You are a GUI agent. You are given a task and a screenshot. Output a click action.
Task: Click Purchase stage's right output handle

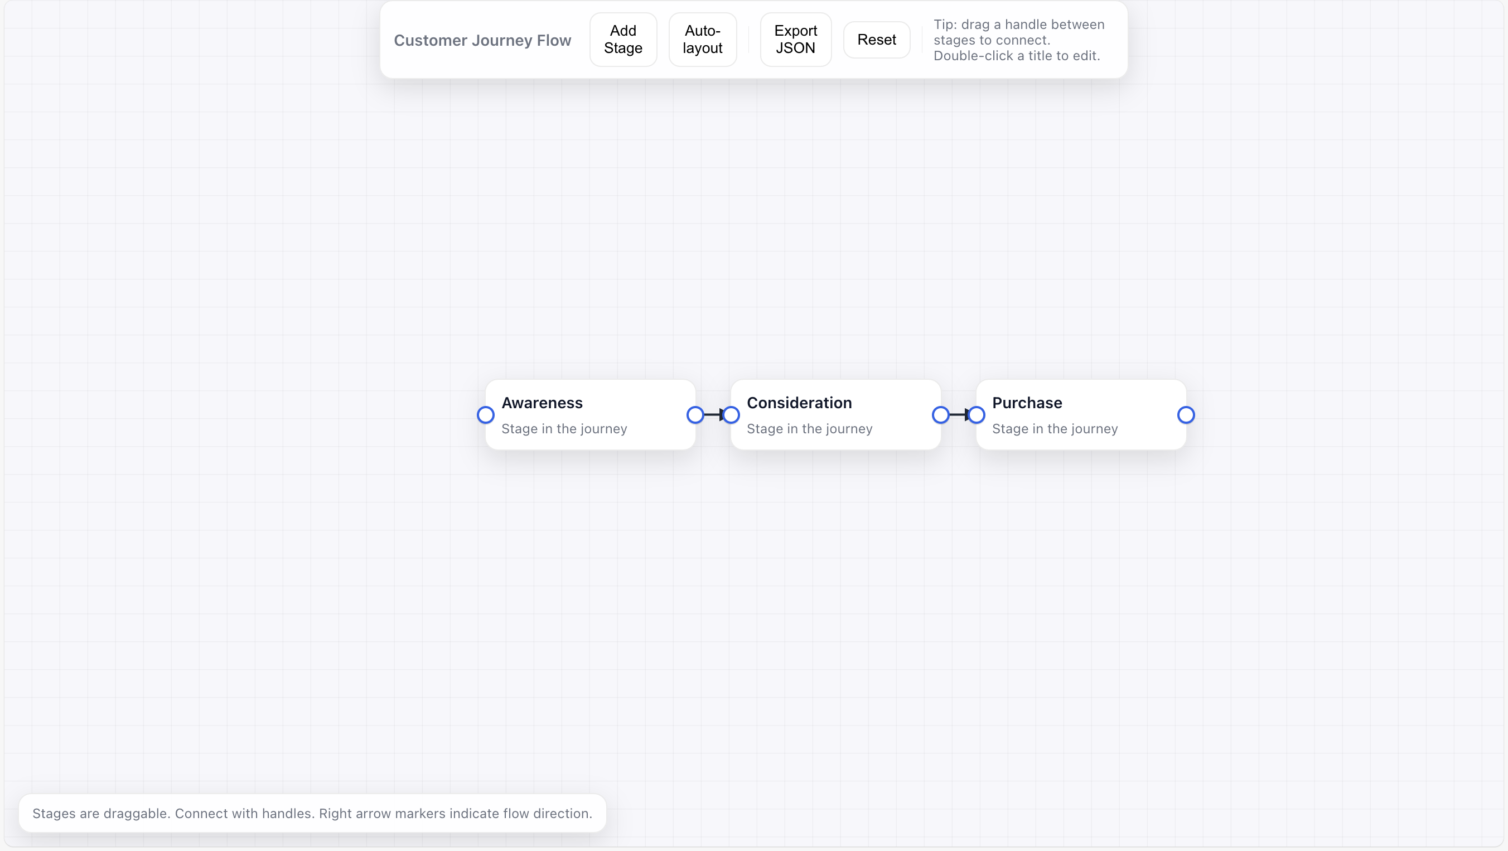(1186, 415)
